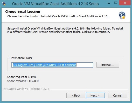This screenshot has width=132, height=103.
Task: Click the 'Choose Install Location' heading
Action: (23, 12)
